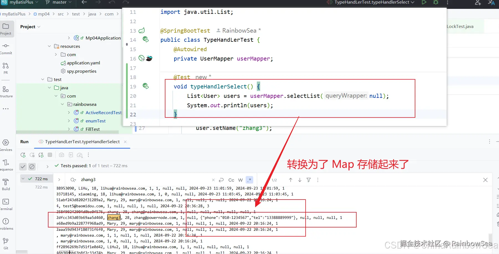Open the Build tool window
Viewport: 499px width, 254px height.
click(6, 185)
